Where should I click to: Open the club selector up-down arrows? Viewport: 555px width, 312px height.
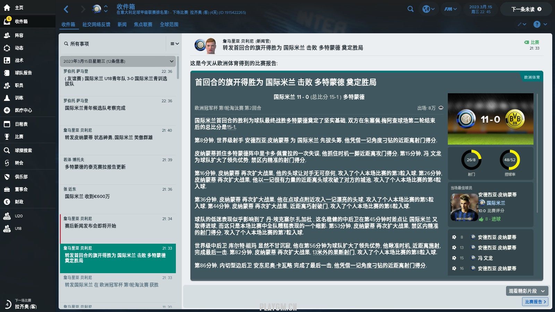coord(106,9)
